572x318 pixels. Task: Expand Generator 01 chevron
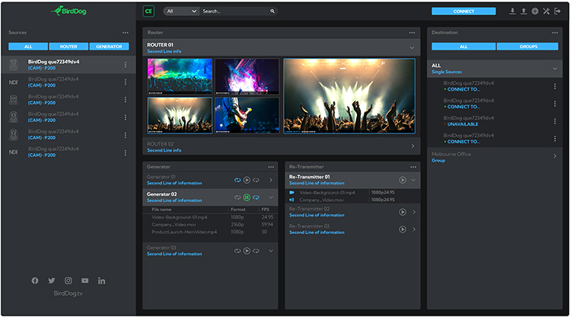click(x=271, y=180)
